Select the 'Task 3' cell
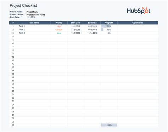Screen dimensions: 168x132 (34, 33)
